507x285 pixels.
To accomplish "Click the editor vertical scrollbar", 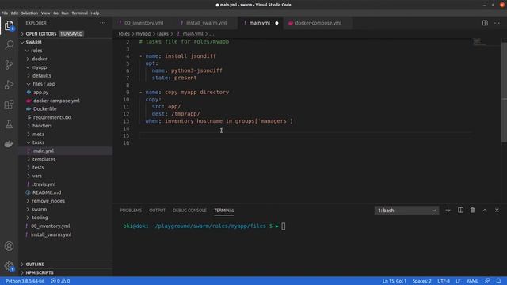I will point(504,92).
